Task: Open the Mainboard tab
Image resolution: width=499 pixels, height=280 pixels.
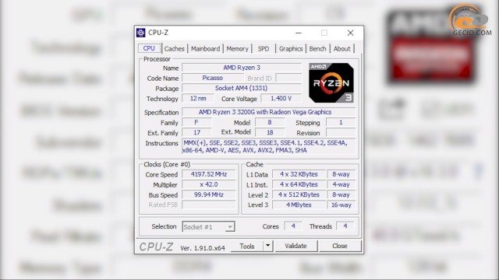Action: [x=205, y=48]
